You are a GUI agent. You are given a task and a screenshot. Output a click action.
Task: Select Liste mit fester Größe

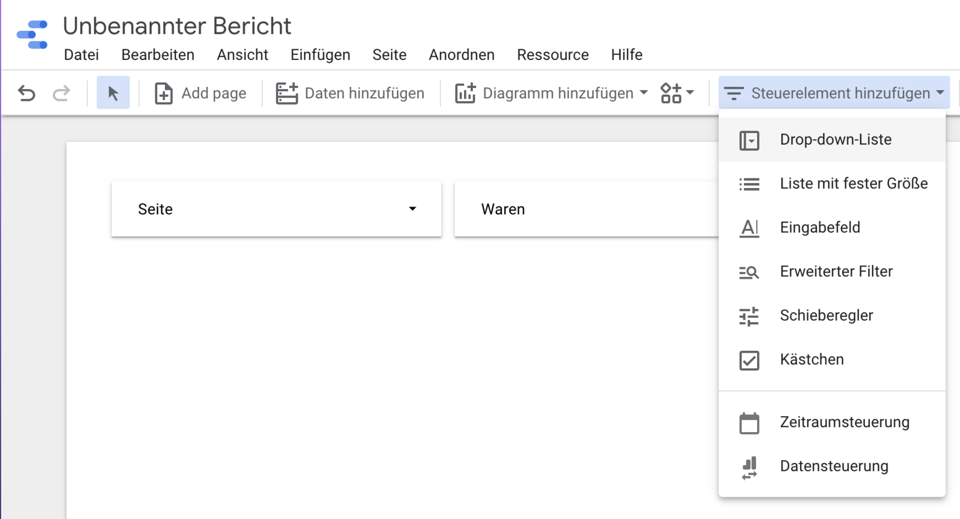point(853,183)
